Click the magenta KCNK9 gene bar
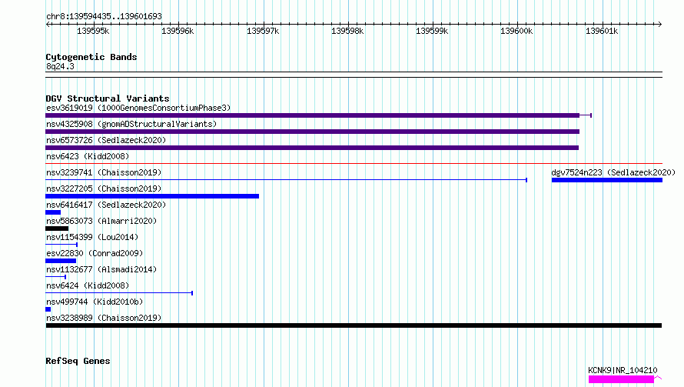Image resolution: width=684 pixels, height=387 pixels. 621,379
